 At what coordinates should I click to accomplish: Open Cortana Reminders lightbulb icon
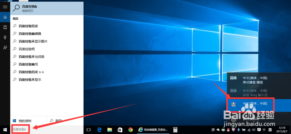pos(5,37)
